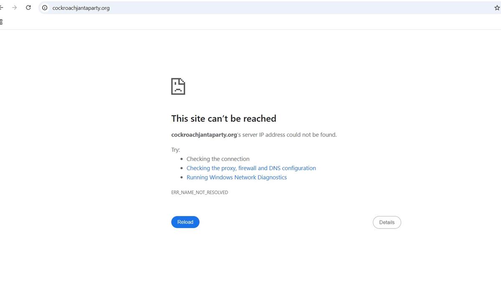Click the 'This site can't be reached' heading
This screenshot has height=282, width=501.
pyautogui.click(x=224, y=118)
